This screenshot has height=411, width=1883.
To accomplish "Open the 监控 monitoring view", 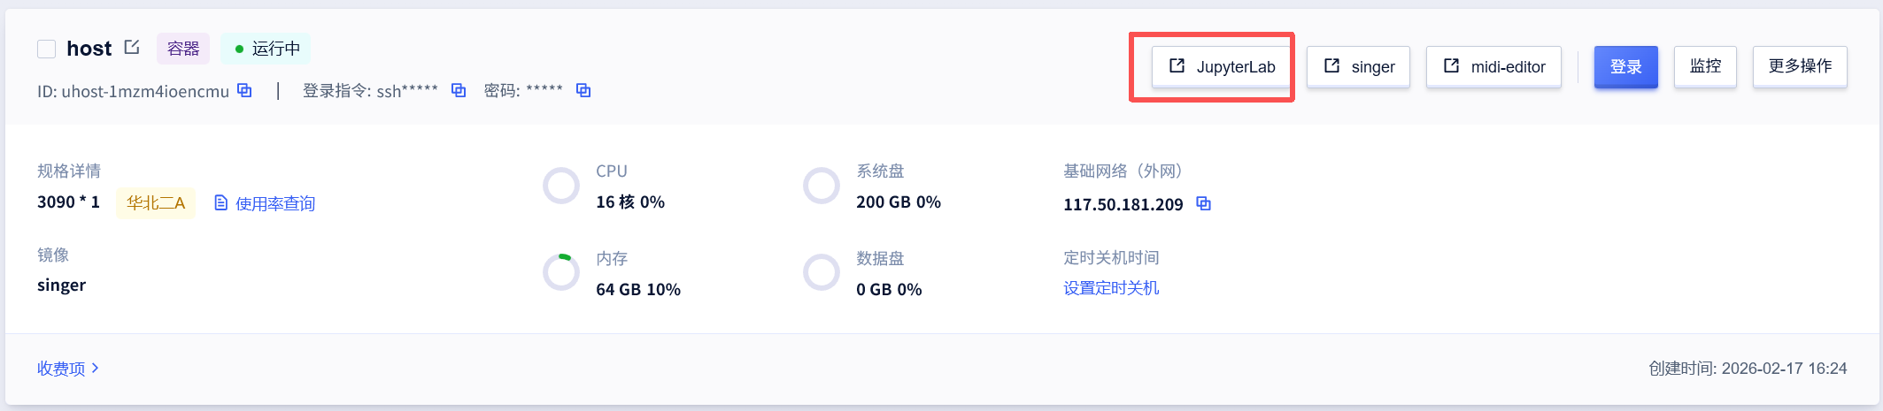I will [1705, 67].
